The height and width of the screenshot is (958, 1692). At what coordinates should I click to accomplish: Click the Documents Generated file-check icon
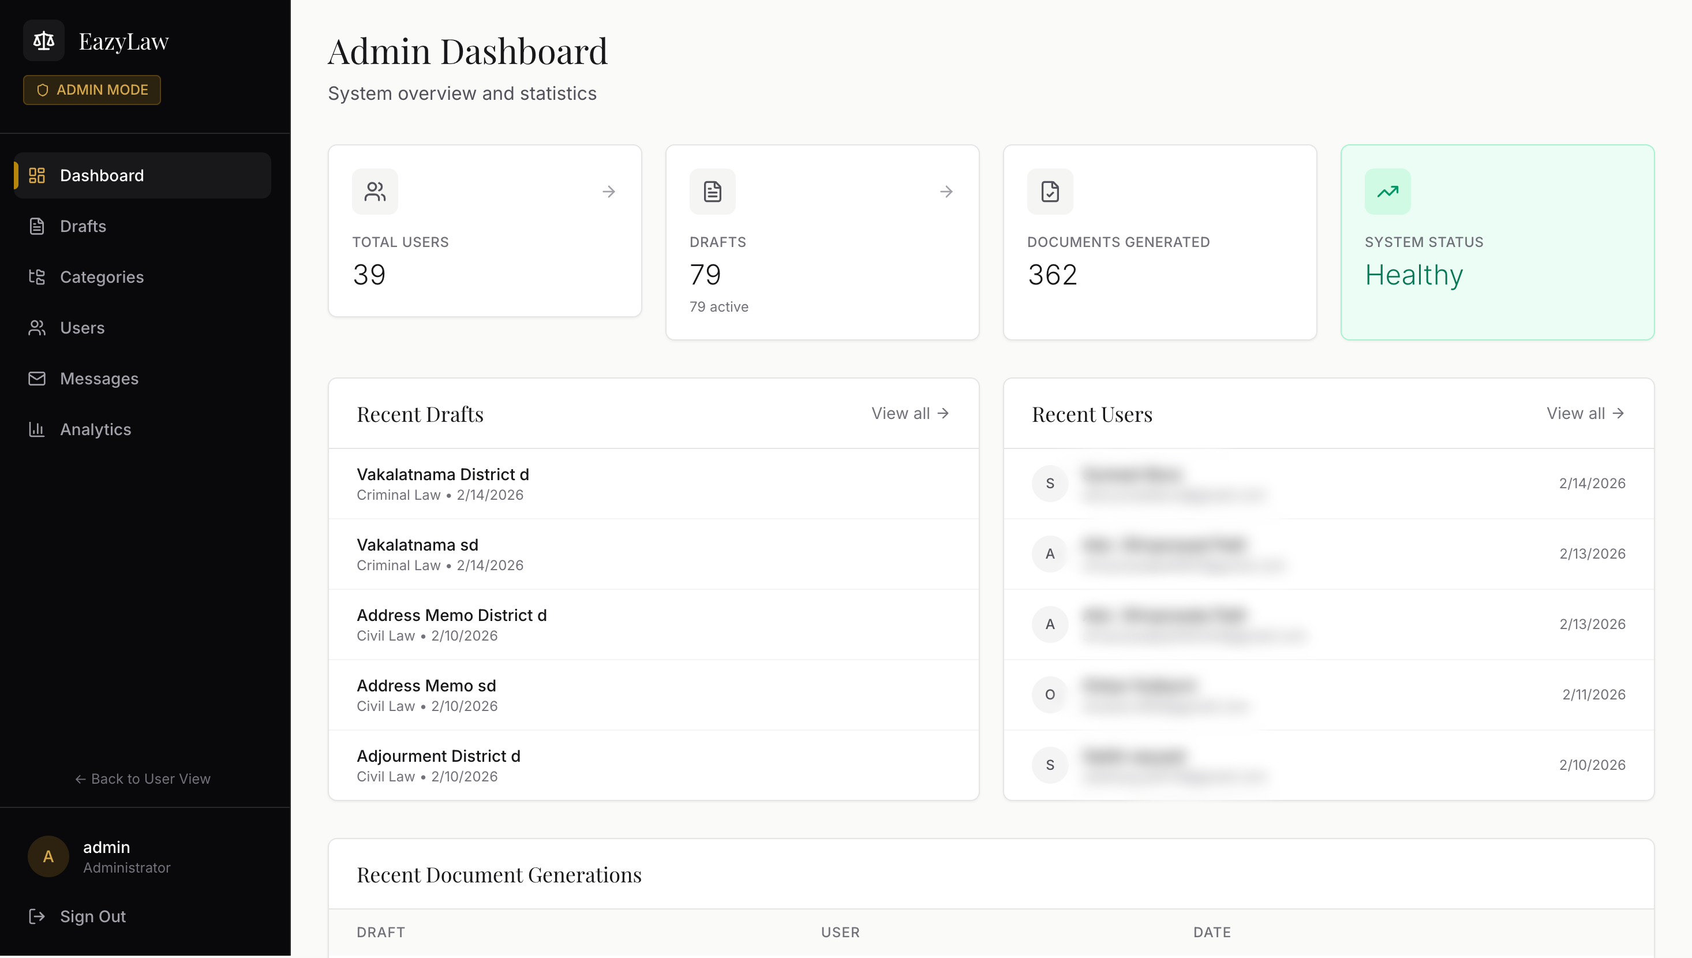coord(1050,192)
